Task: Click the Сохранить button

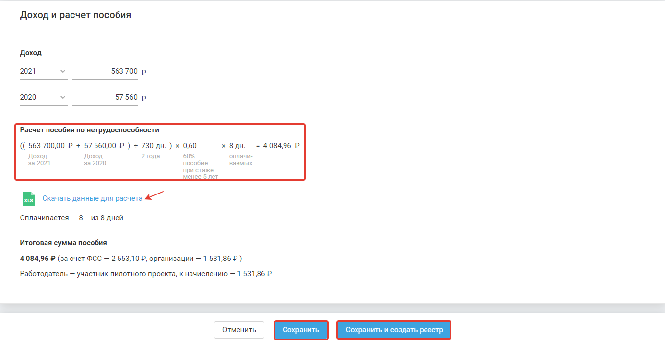Action: [301, 330]
